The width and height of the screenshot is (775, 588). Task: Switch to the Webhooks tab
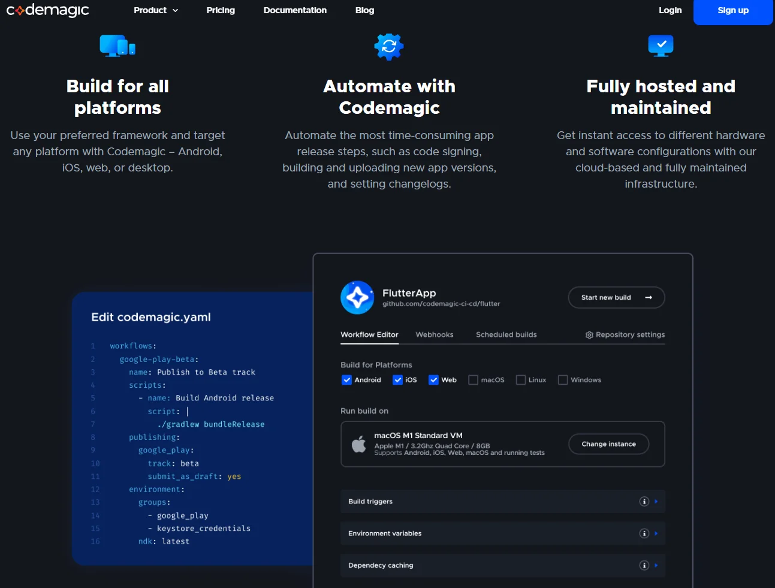pos(435,334)
